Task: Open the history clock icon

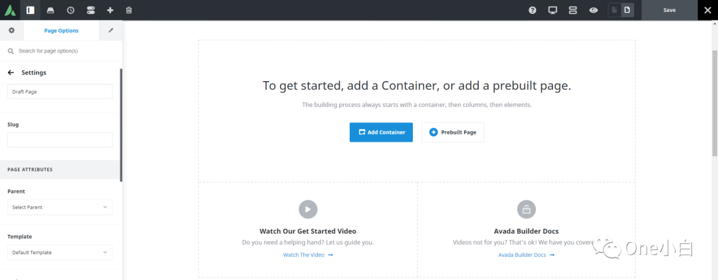Action: pos(70,10)
